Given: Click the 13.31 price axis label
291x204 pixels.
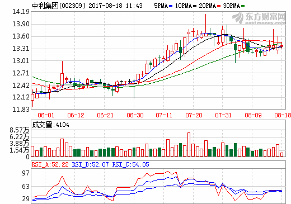Looking at the screenshot, I should [21, 49].
